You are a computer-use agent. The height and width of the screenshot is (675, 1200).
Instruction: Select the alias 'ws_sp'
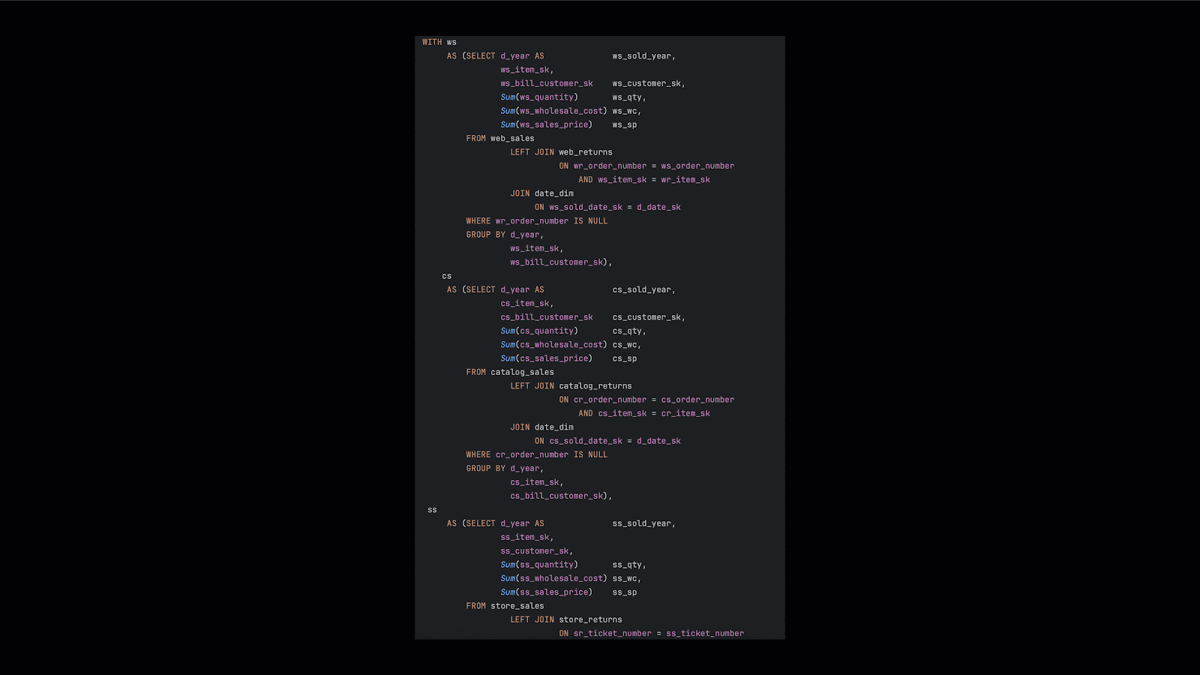[624, 124]
